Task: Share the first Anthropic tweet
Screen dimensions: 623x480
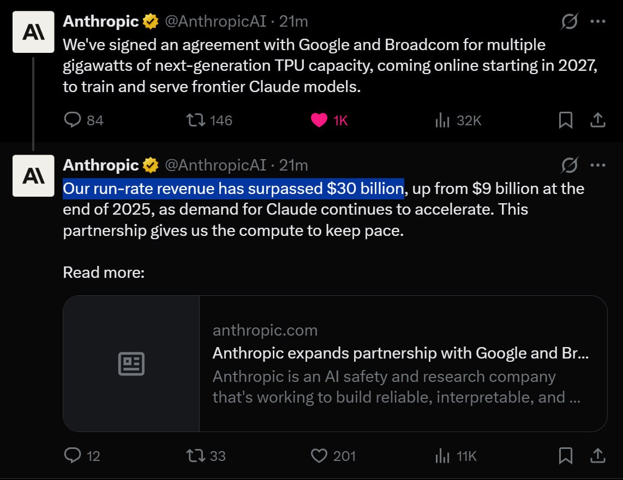Action: 597,120
